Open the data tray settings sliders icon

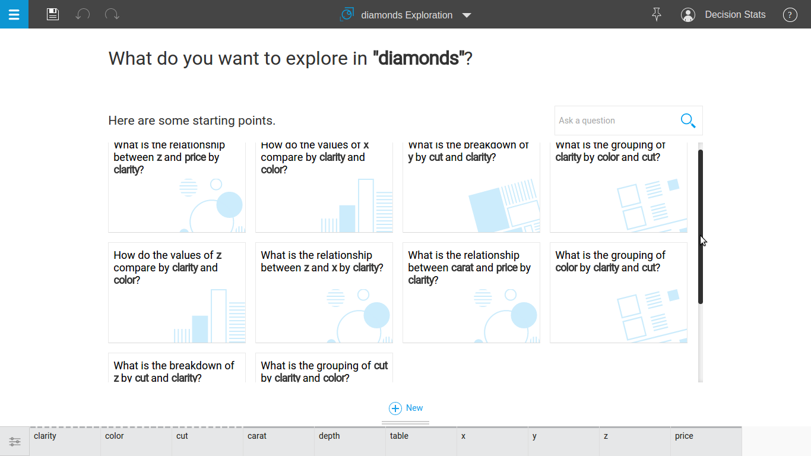(15, 442)
